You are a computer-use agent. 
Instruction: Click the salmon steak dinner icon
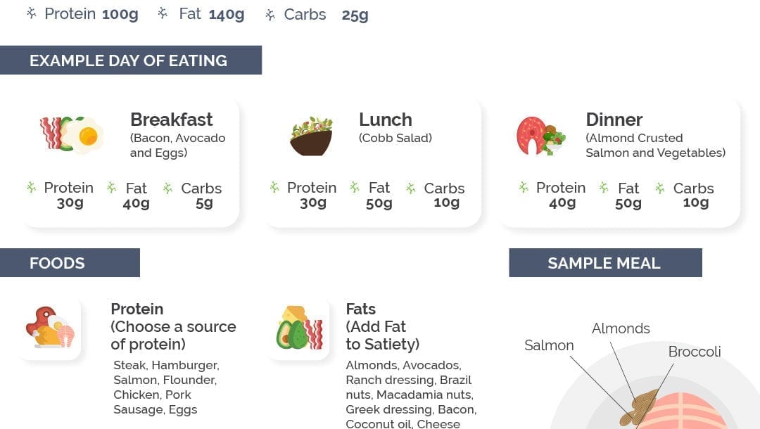(x=540, y=136)
